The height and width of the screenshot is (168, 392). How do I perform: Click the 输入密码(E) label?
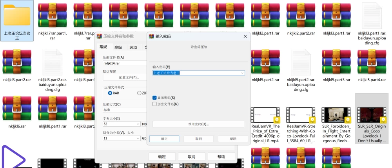[161, 67]
